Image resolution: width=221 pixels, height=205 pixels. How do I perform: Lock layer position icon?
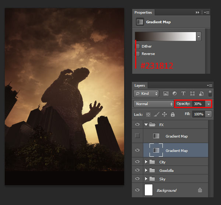point(165,114)
